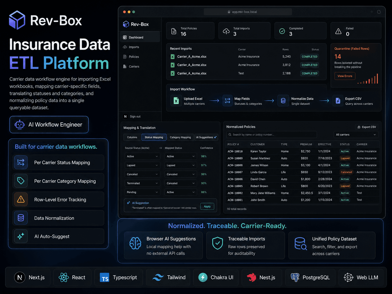Viewport: 392px width, 294px height.
Task: Open the Dashboard sidebar icon
Action: (x=125, y=37)
